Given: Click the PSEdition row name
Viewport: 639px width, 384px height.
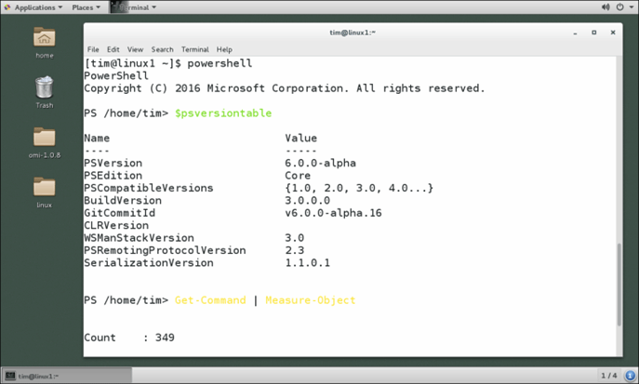Looking at the screenshot, I should pos(113,176).
